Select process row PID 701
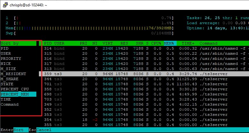 click(x=144, y=84)
